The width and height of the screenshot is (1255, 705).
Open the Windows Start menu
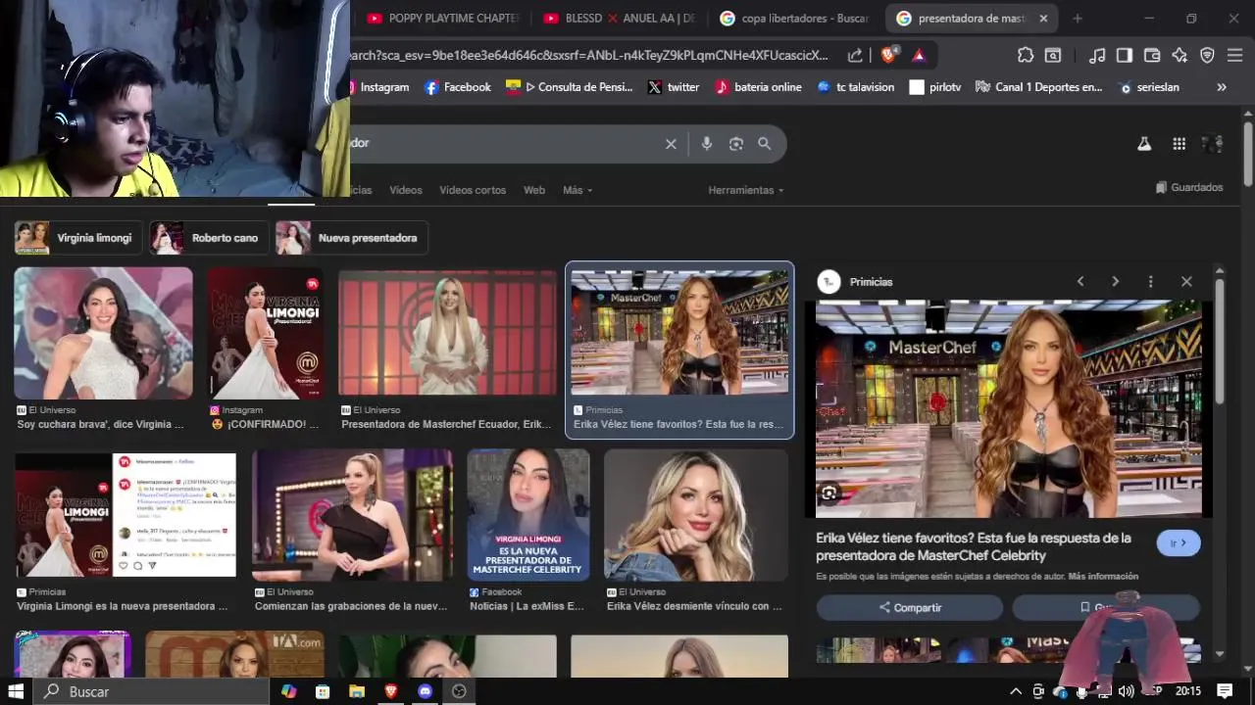[16, 691]
